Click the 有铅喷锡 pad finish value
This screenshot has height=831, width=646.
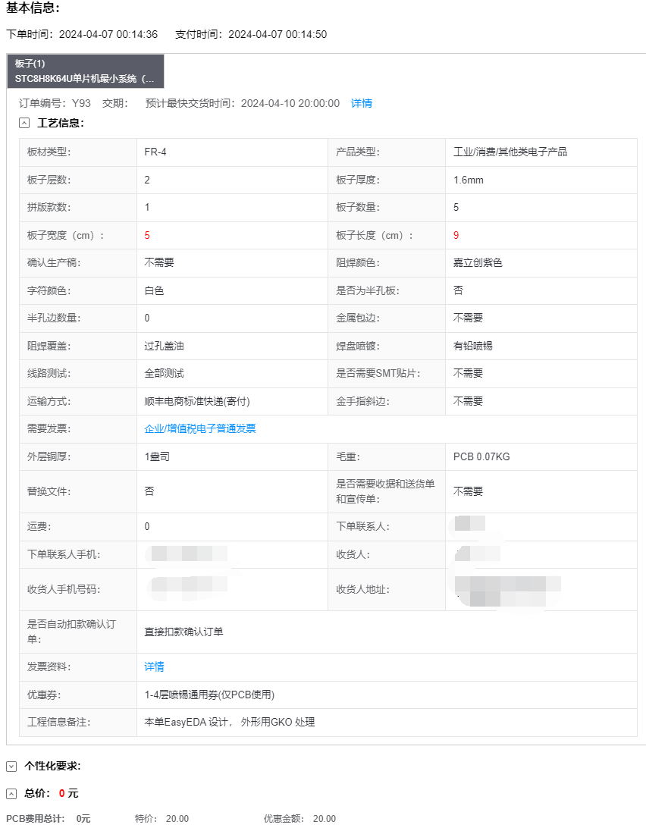pyautogui.click(x=472, y=346)
